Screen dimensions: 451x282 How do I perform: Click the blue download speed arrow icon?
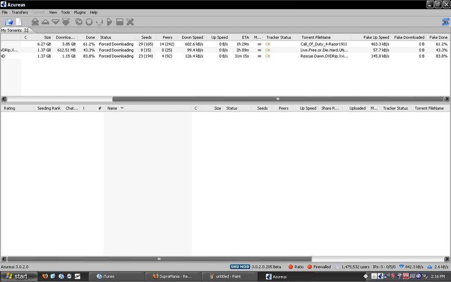[x=402, y=267]
